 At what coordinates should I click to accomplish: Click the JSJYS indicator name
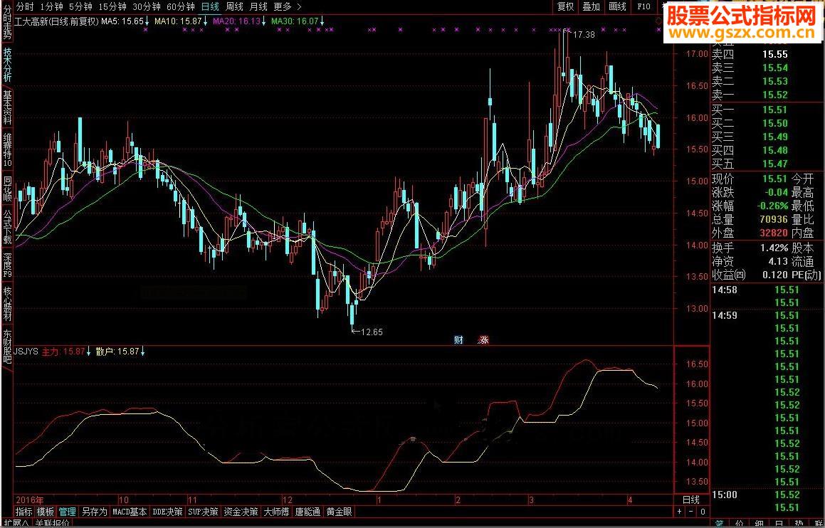(26, 352)
